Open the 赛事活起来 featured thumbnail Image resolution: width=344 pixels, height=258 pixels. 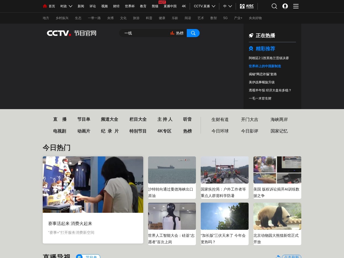point(93,185)
